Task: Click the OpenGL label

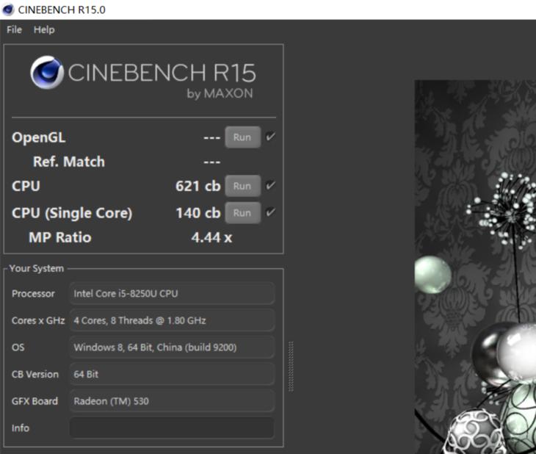Action: pyautogui.click(x=39, y=138)
